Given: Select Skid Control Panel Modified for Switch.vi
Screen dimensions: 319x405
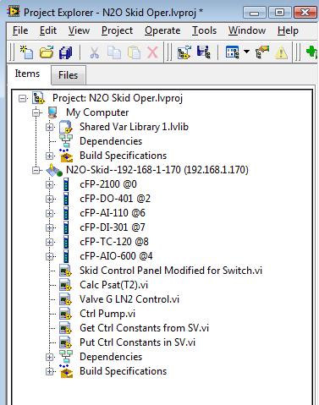Looking at the screenshot, I should click(x=171, y=271).
